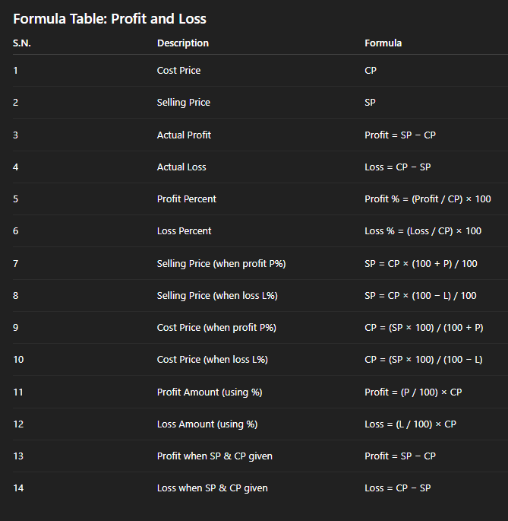This screenshot has height=521, width=508.
Task: Select the 'Actual Loss' description cell
Action: tap(181, 167)
